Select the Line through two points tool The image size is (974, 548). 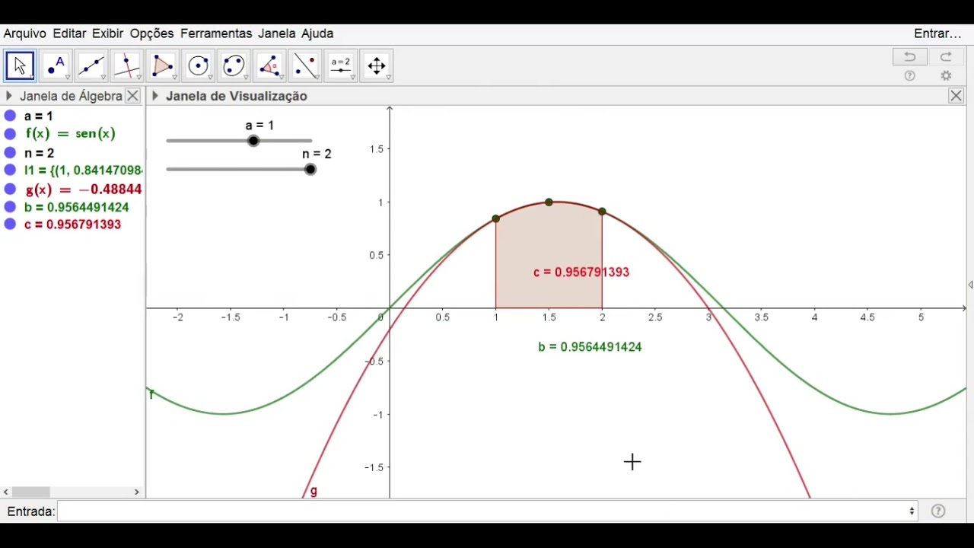click(91, 66)
